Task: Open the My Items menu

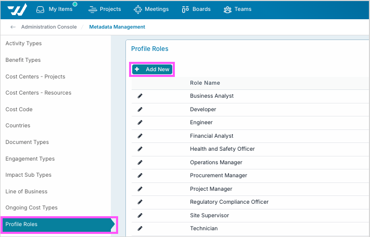Action: [x=55, y=9]
